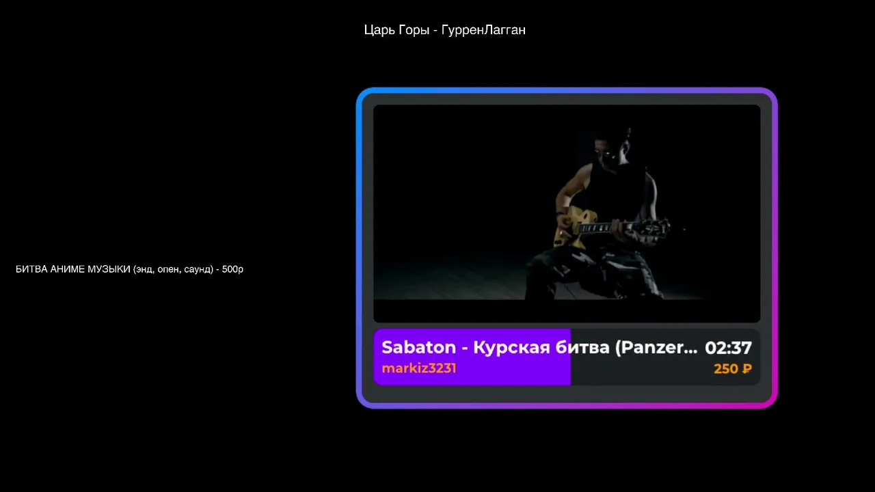875x492 pixels.
Task: Click the timer '02:37'
Action: pyautogui.click(x=728, y=348)
